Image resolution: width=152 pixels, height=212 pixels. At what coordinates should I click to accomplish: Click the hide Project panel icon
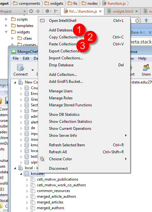(x=56, y=11)
